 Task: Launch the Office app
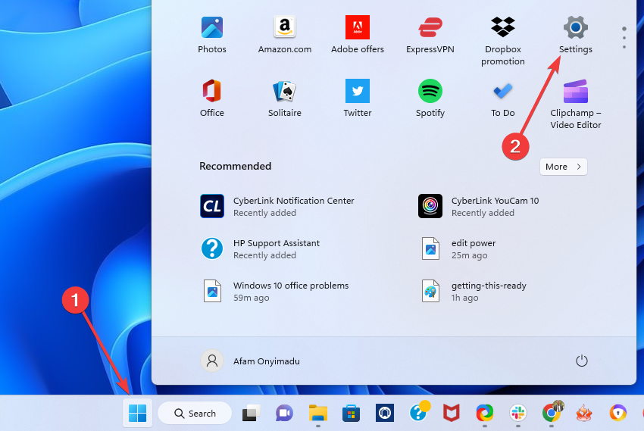212,98
